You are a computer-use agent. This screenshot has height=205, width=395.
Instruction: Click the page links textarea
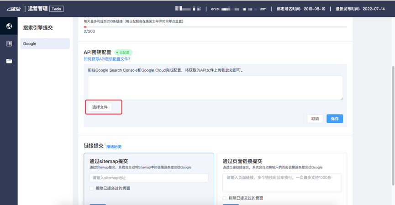coord(281,183)
